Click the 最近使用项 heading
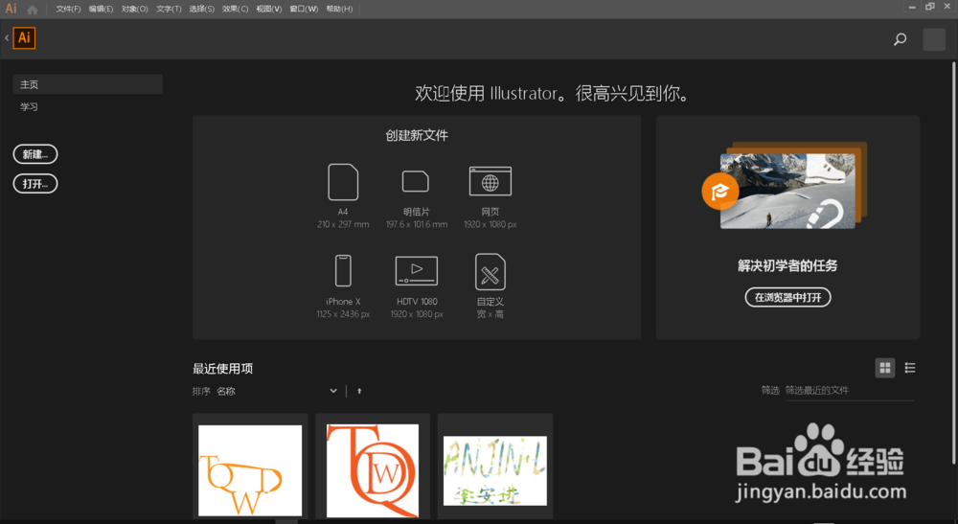Screen dimensions: 958x524 (x=222, y=368)
